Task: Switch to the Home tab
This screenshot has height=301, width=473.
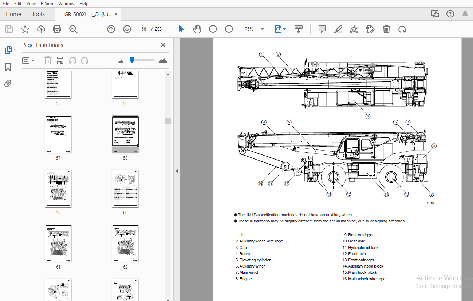Action: [x=13, y=14]
